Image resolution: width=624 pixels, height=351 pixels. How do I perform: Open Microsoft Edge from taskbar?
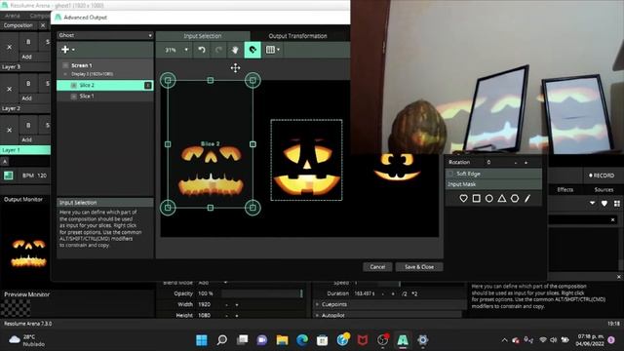302,340
